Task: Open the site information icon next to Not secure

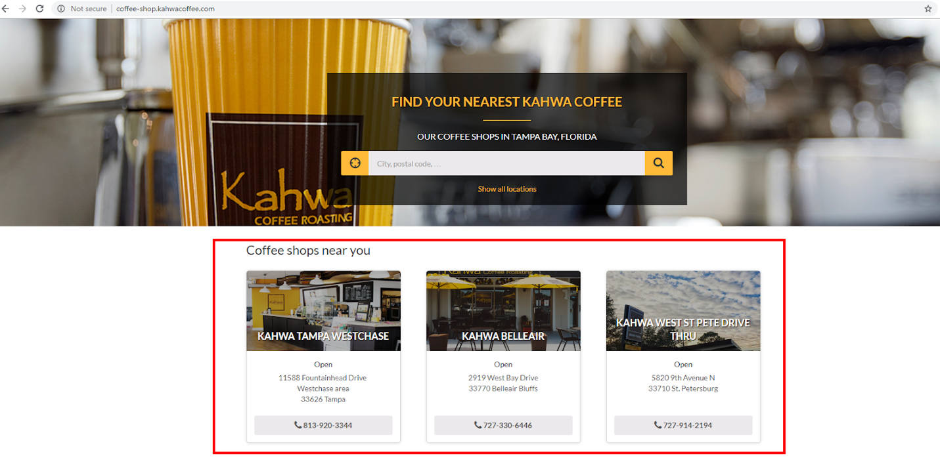Action: coord(61,9)
